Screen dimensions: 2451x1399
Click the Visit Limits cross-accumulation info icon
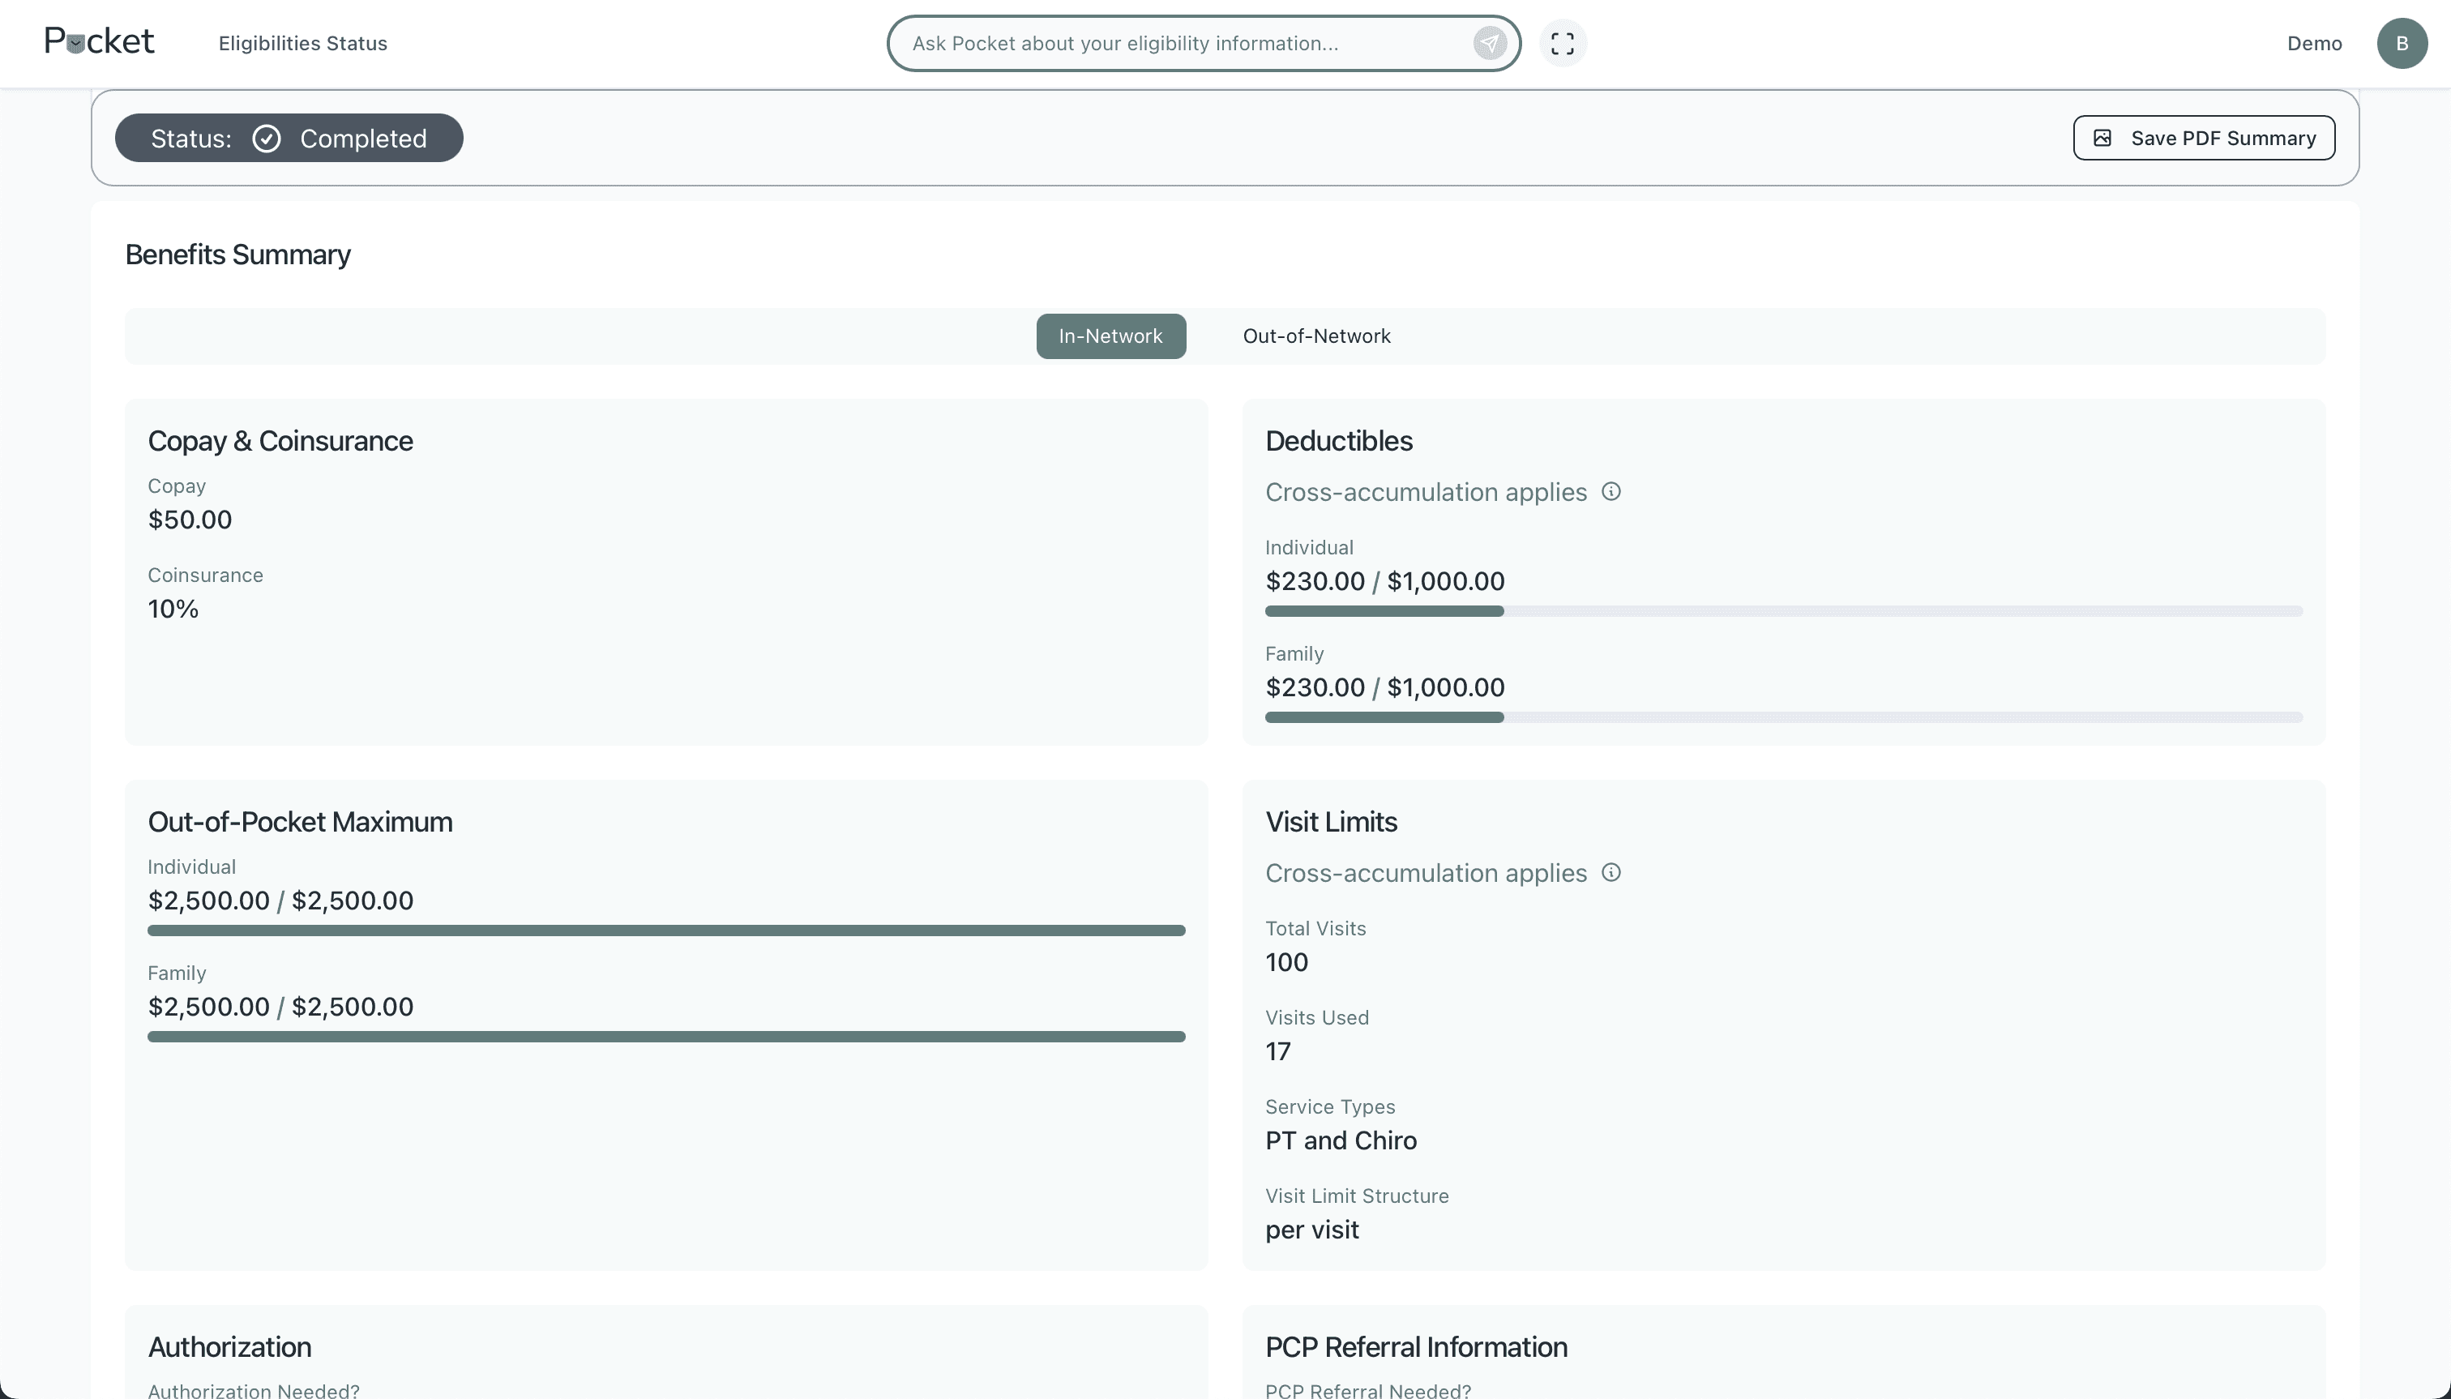pyautogui.click(x=1611, y=872)
